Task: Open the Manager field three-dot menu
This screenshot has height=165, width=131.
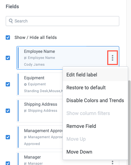Action: click(113, 162)
